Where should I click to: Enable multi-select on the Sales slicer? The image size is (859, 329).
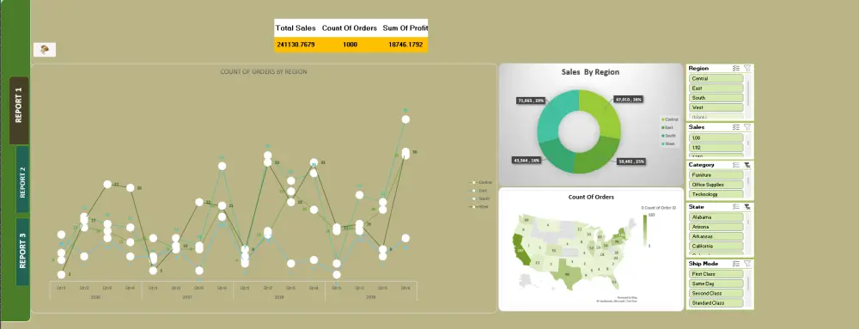736,127
